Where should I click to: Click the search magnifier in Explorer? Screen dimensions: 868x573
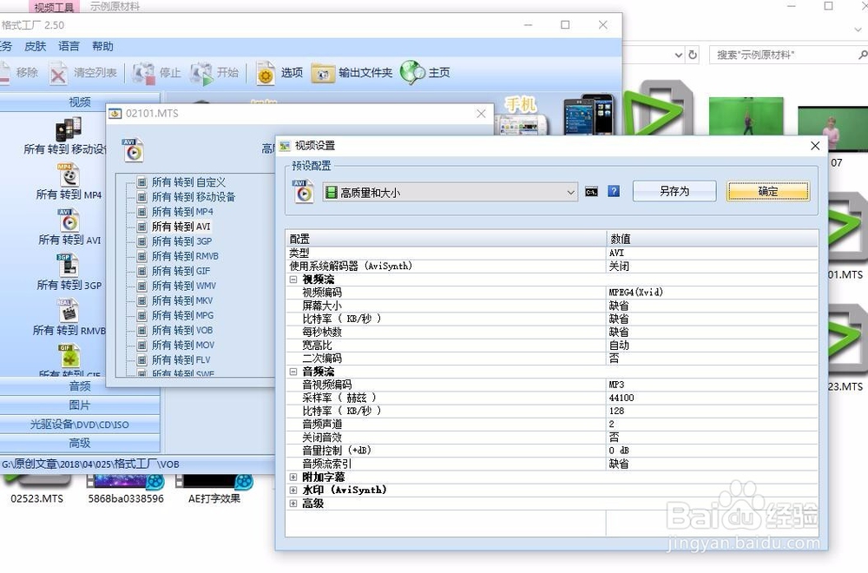[x=863, y=55]
